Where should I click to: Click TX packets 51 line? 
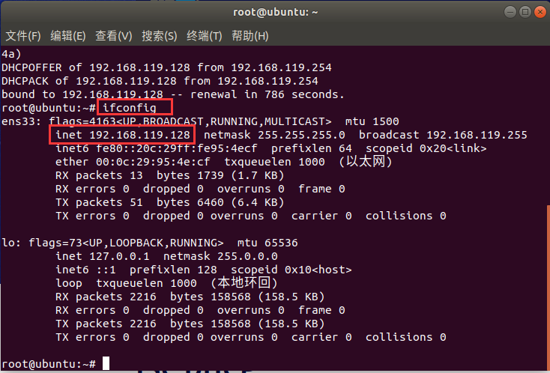click(170, 202)
